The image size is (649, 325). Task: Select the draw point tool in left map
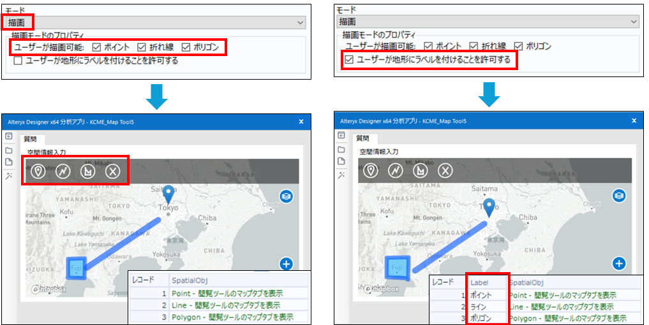(38, 171)
